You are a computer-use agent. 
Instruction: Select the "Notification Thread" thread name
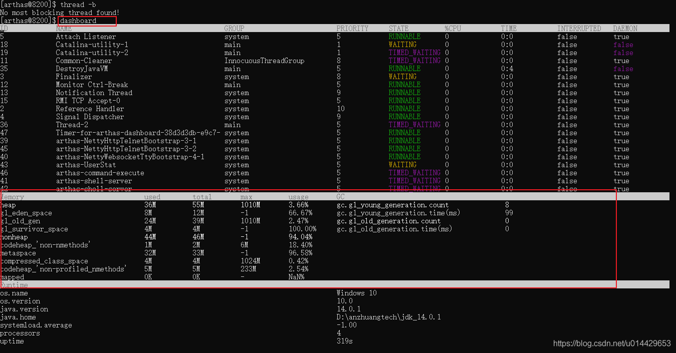(94, 93)
